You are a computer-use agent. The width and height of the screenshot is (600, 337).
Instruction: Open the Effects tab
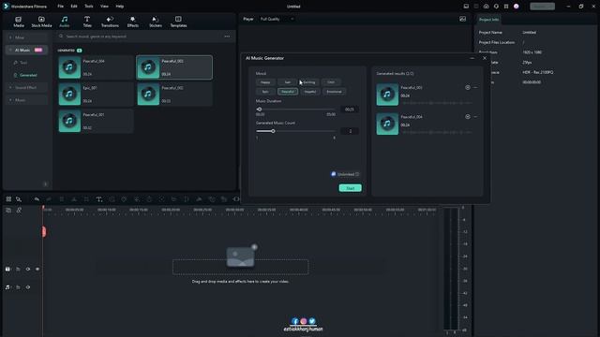(x=133, y=22)
